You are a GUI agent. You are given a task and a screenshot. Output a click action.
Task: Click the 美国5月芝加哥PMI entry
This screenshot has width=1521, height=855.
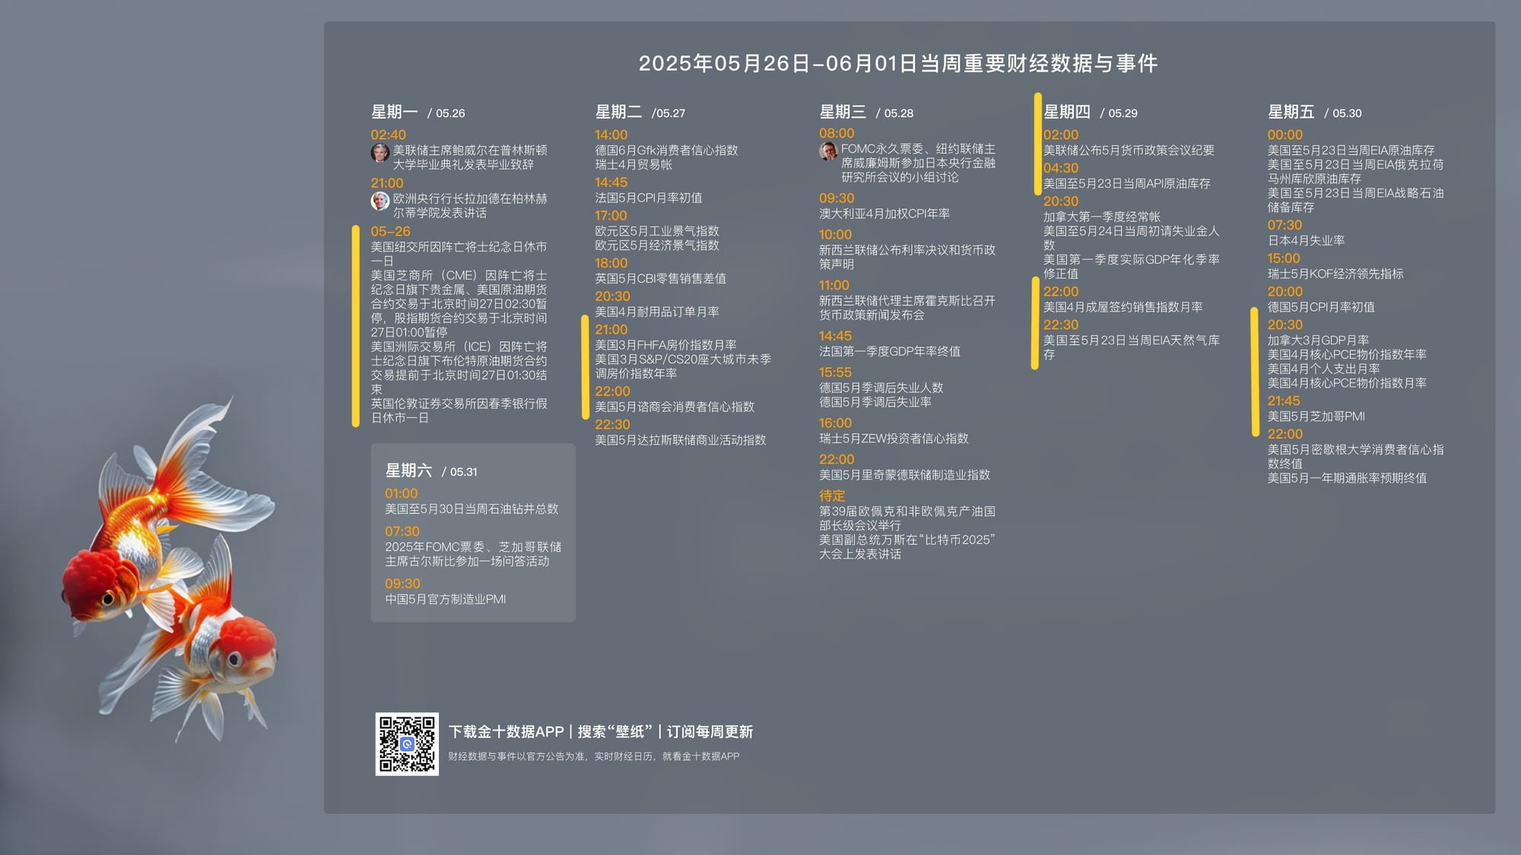[x=1316, y=416]
